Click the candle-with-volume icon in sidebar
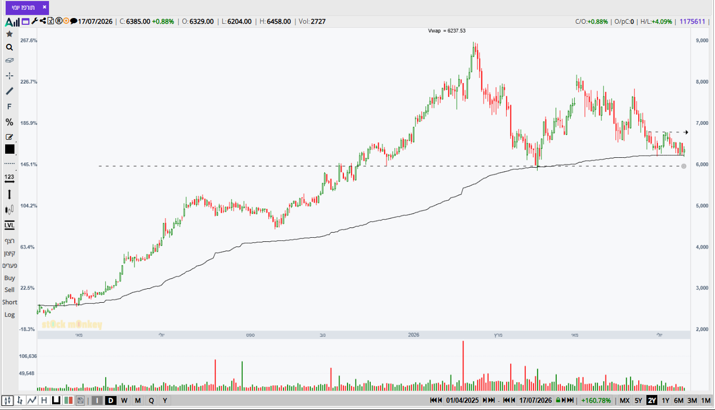Screen dimensions: 715x410 (9, 210)
